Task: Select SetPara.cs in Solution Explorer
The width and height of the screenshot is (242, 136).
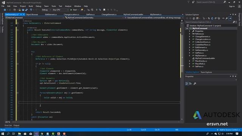Action: 199,66
